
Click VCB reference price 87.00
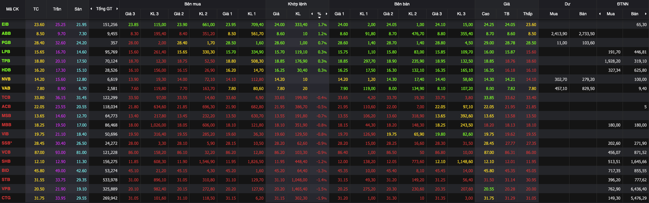point(39,153)
